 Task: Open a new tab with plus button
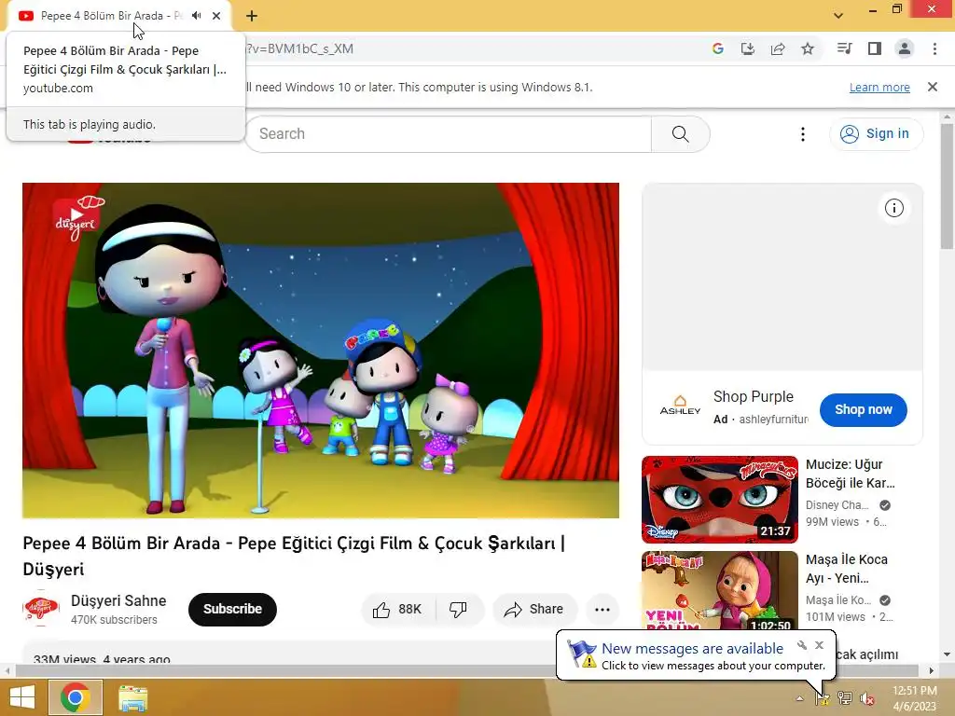tap(252, 16)
